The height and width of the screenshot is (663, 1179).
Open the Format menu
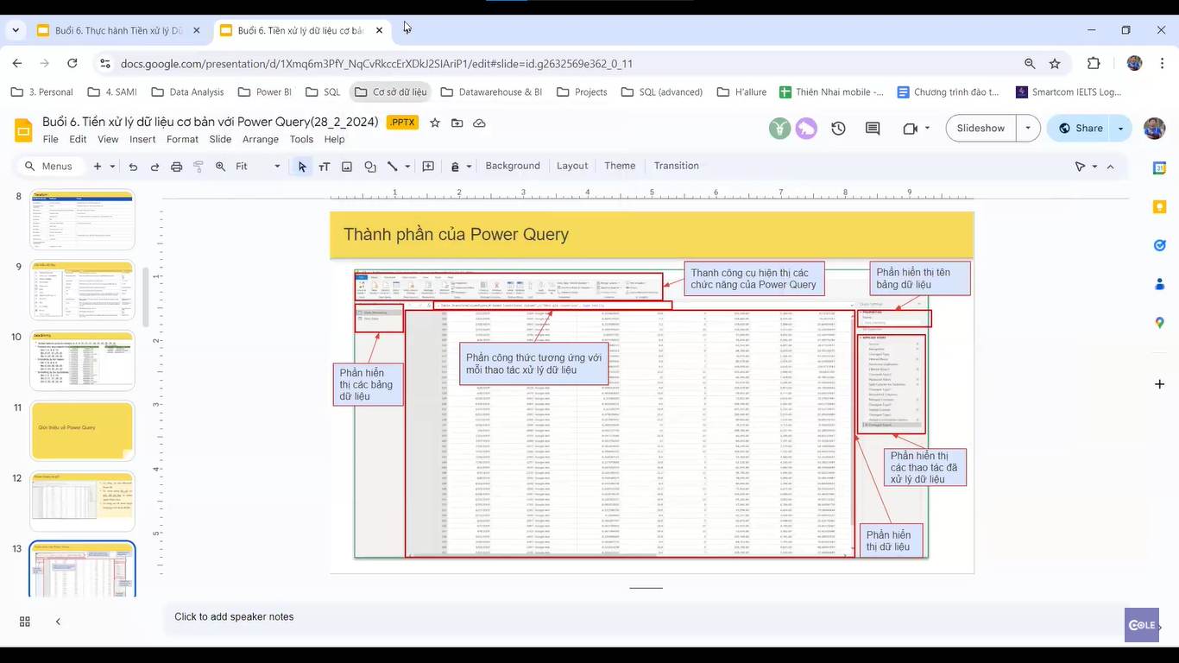(182, 139)
